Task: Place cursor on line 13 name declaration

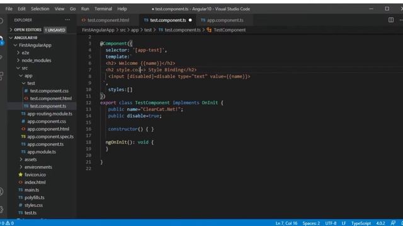Action: pos(145,109)
